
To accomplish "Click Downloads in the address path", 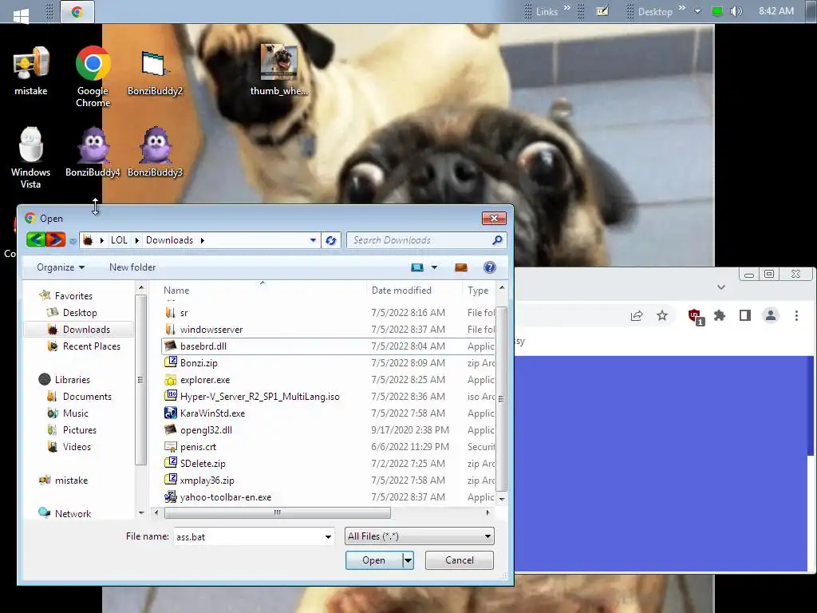I will click(x=169, y=239).
